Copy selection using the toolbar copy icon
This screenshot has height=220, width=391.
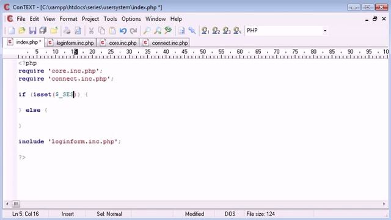coord(102,31)
